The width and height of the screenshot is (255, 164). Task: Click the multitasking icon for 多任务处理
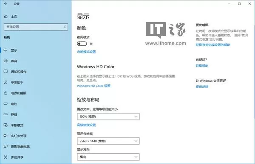pyautogui.click(x=6, y=136)
